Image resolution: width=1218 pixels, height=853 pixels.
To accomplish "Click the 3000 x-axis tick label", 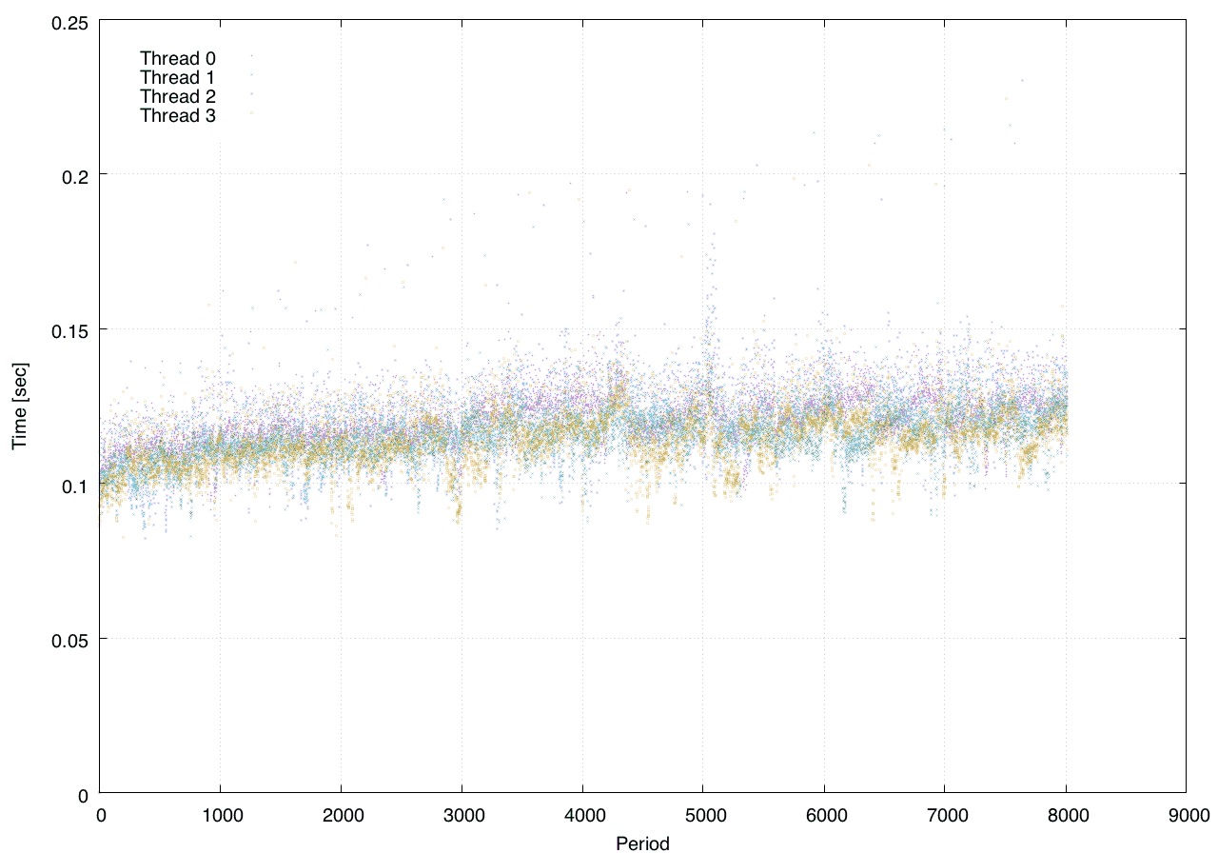I will 462,816.
